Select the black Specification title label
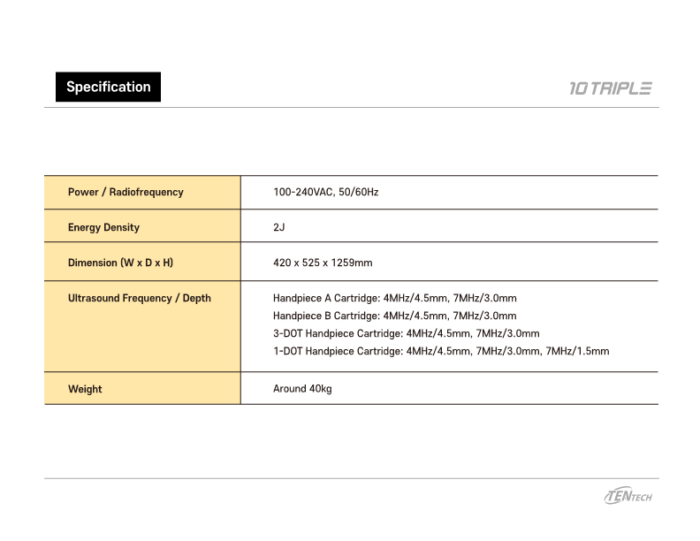The image size is (700, 541). pos(108,87)
